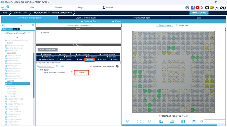Open the LWIP_IPV6 Enabled value dropdown
Image resolution: width=227 pixels, height=127 pixels.
pyautogui.click(x=82, y=72)
